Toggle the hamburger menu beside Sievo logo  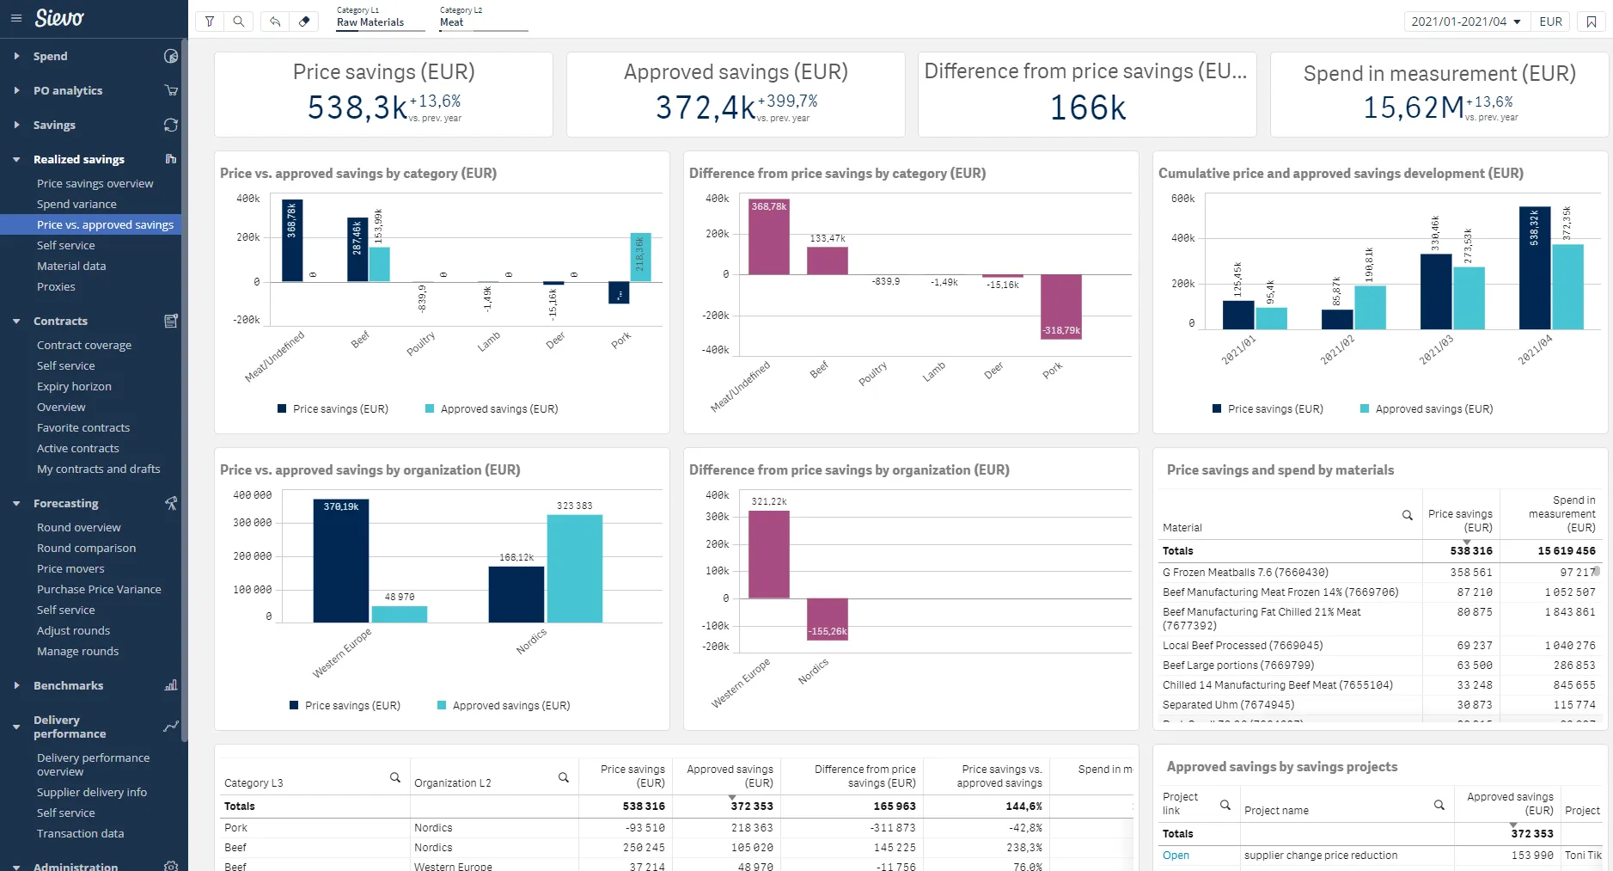(15, 18)
